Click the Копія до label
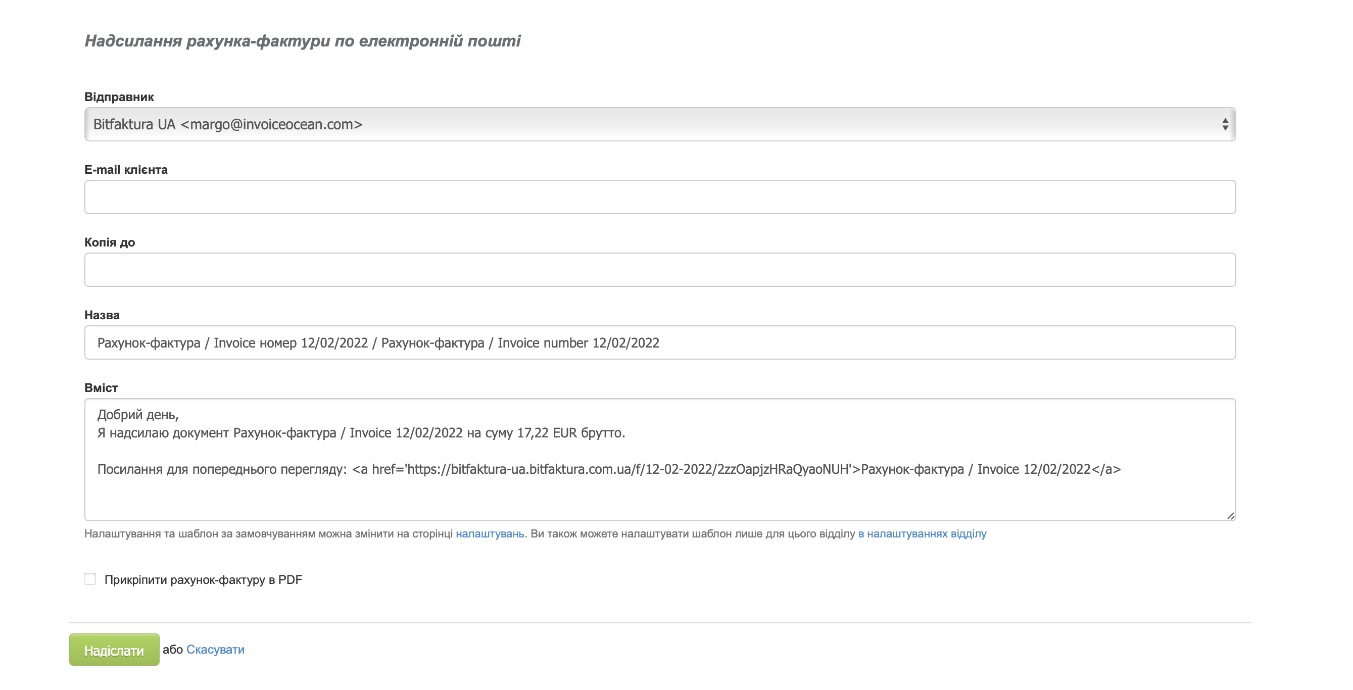Screen dimensions: 1353x690 [x=110, y=242]
